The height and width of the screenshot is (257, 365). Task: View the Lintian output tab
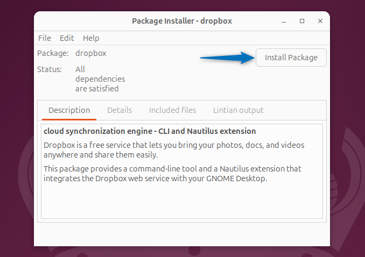click(238, 110)
